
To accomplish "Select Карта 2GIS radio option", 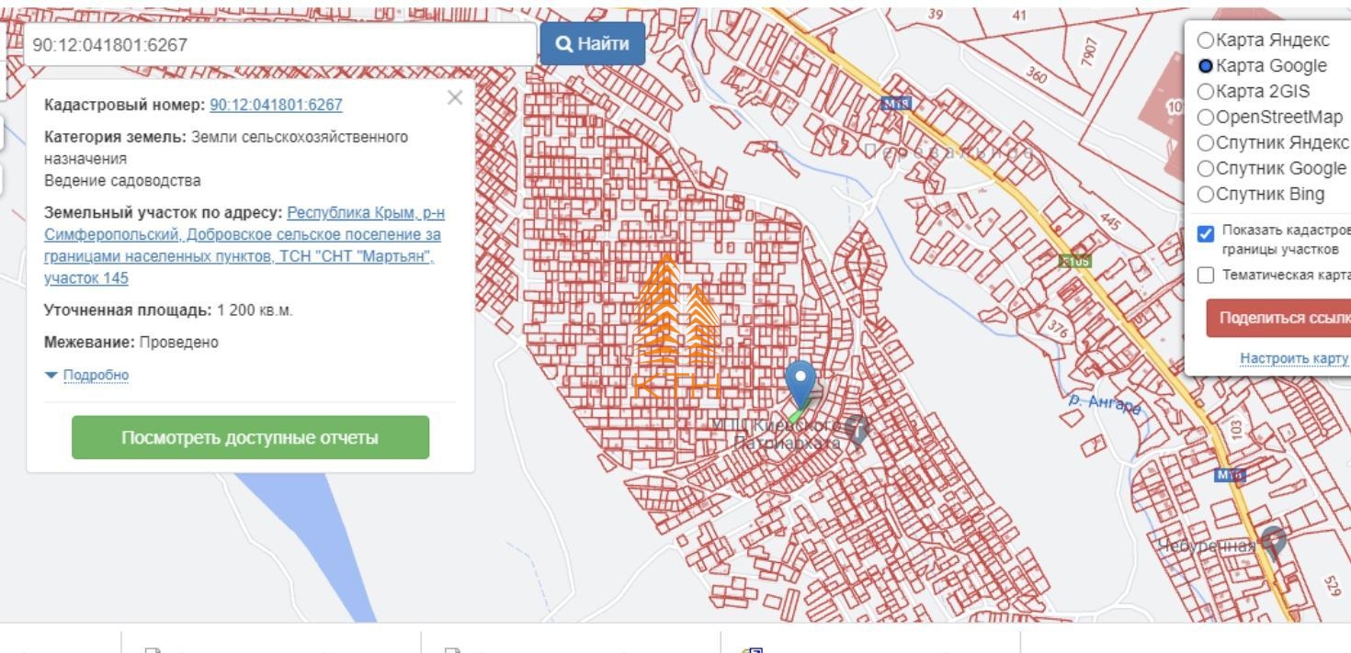I will (1205, 92).
